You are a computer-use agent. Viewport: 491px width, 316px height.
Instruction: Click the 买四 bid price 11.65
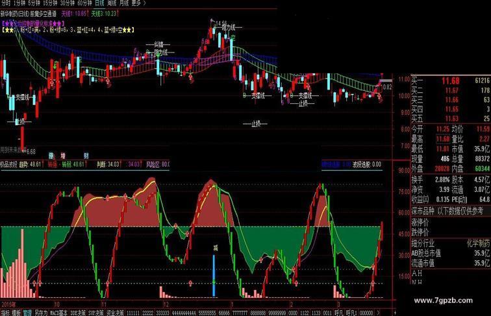click(x=452, y=109)
